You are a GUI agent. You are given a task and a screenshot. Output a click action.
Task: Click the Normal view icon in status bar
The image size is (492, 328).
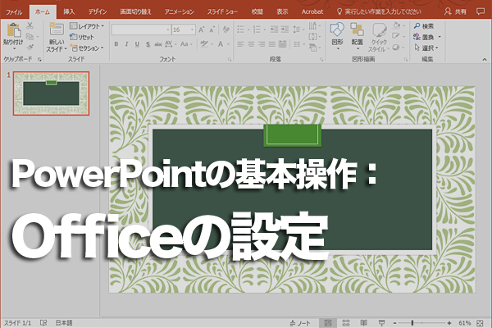[328, 323]
